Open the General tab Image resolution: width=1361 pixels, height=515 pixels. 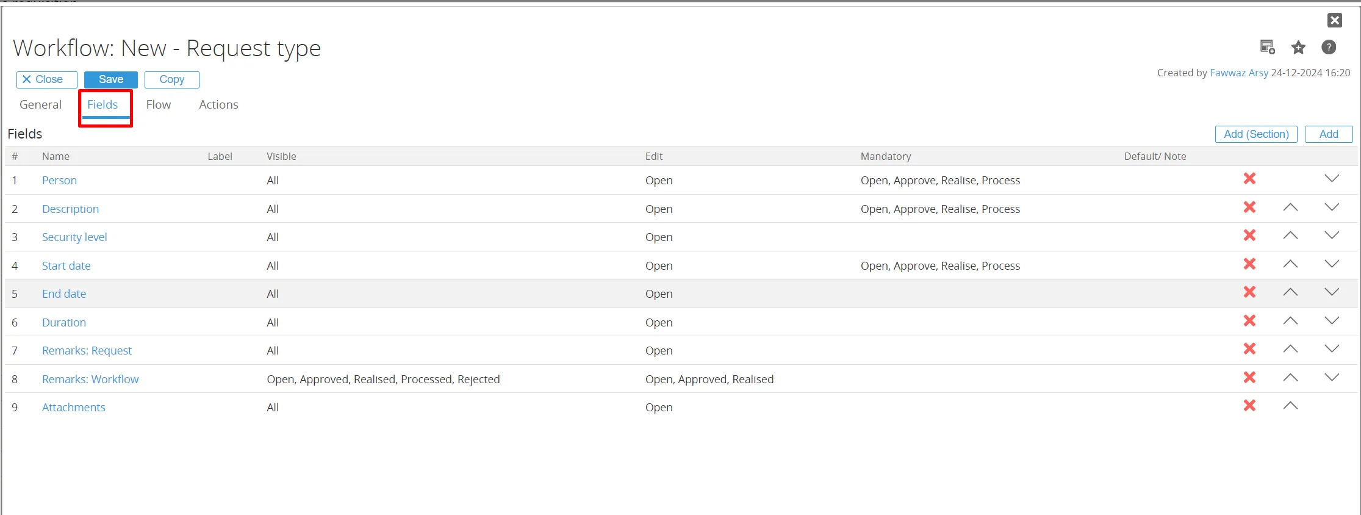(40, 105)
